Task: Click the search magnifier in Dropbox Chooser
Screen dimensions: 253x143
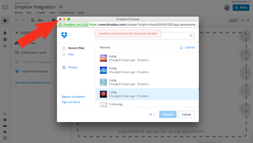Action: point(191,36)
